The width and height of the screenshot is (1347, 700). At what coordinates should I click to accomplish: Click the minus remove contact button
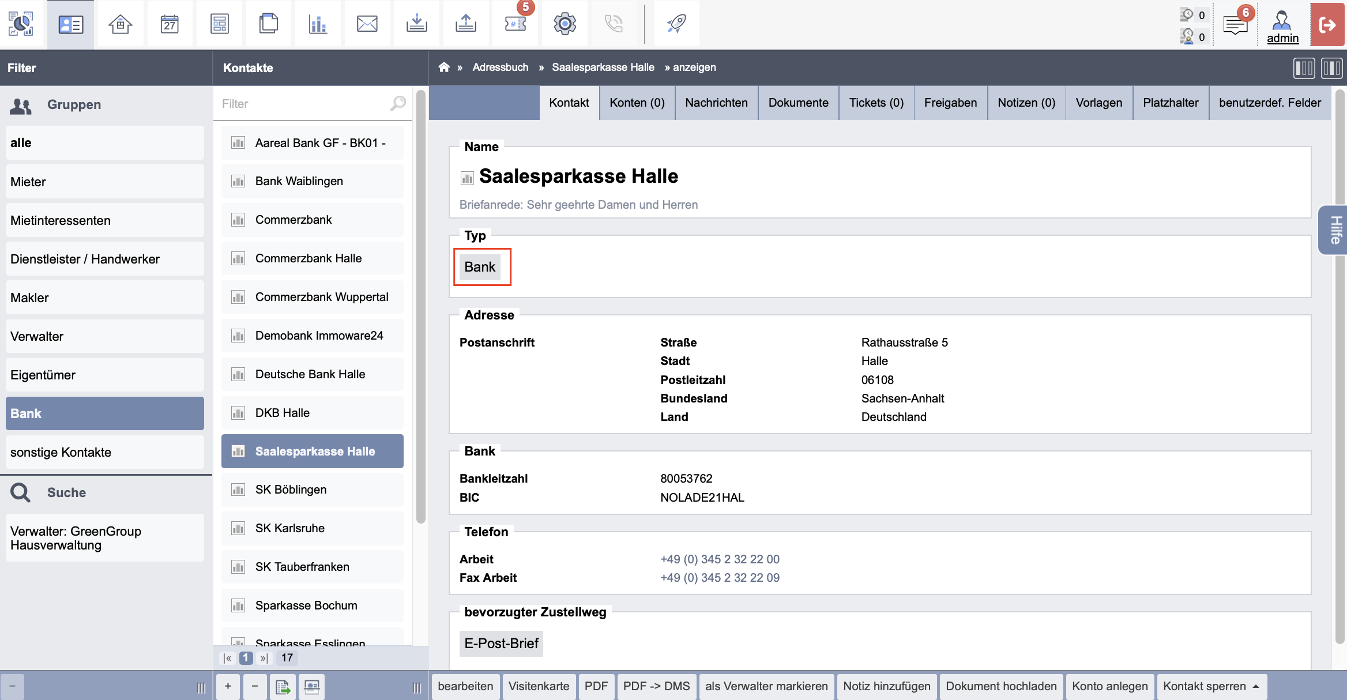point(255,686)
